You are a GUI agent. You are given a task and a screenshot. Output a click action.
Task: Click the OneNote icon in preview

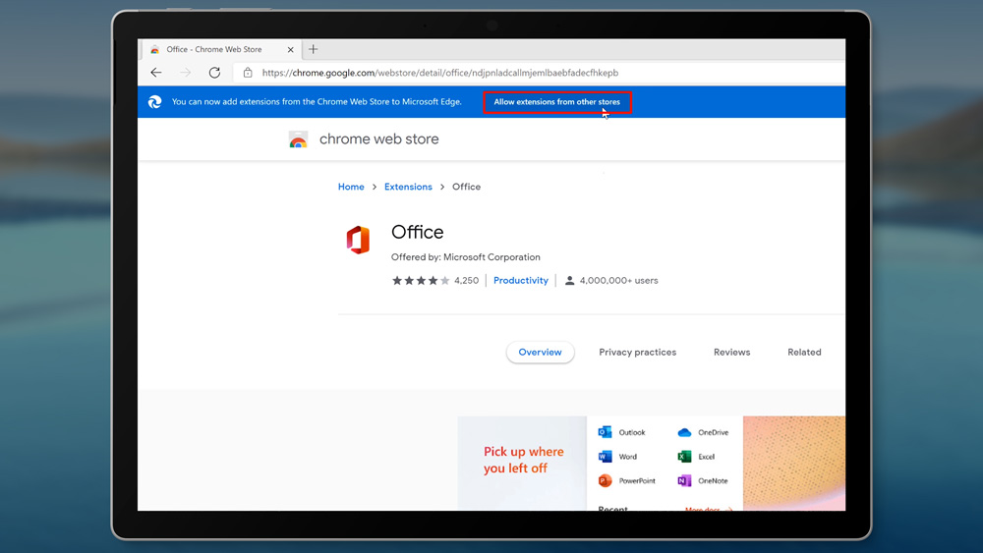point(684,481)
